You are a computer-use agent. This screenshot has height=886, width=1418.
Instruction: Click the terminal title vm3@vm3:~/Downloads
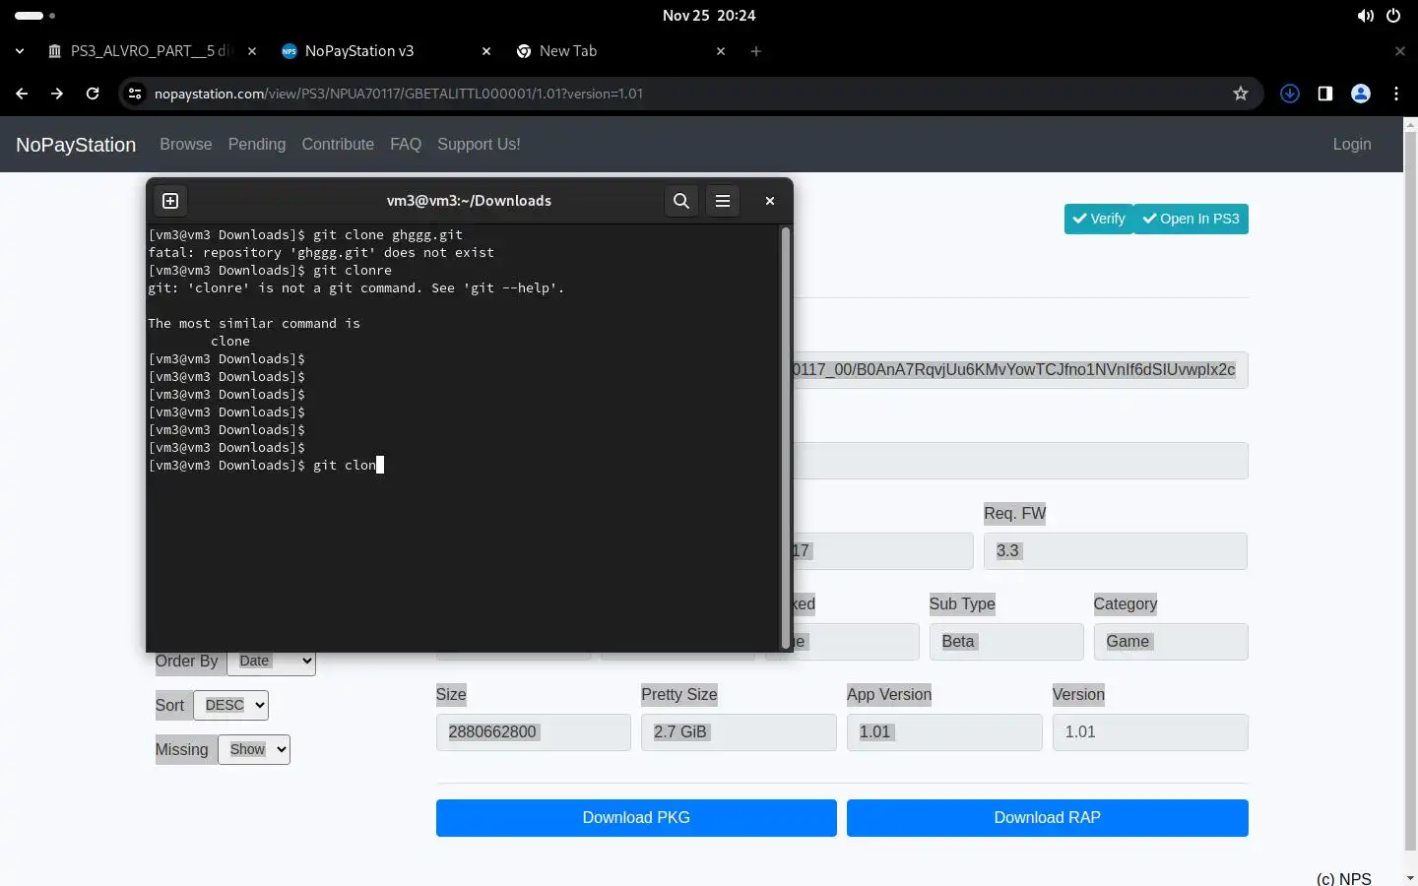pos(469,201)
